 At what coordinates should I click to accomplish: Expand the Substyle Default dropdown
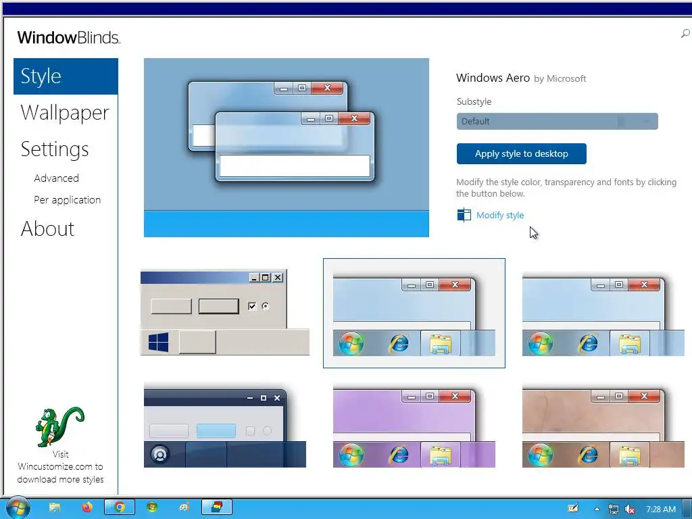pyautogui.click(x=557, y=122)
